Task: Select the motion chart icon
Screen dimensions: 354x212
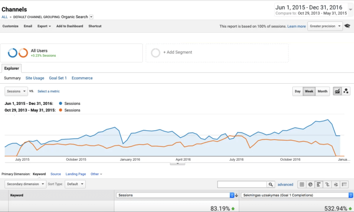Action: coord(346,91)
